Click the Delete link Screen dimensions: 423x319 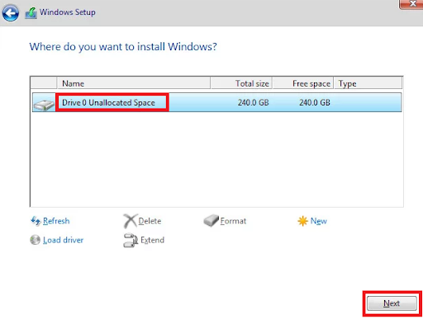pos(150,221)
